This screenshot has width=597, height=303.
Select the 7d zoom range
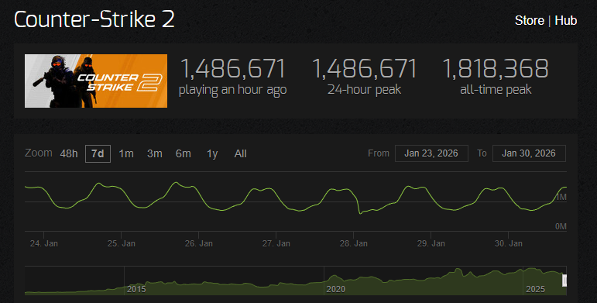[x=98, y=153]
